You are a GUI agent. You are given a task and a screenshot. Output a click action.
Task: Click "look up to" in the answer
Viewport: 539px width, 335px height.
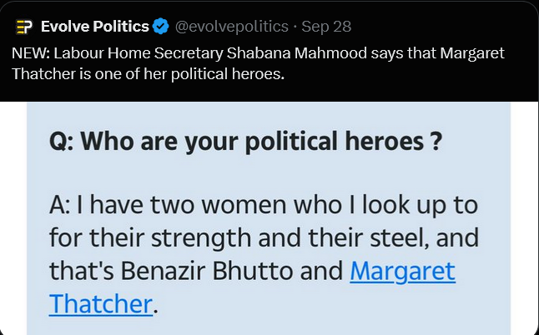pyautogui.click(x=416, y=204)
